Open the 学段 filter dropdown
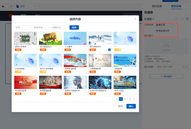The width and height of the screenshot is (191, 129). tap(23, 28)
